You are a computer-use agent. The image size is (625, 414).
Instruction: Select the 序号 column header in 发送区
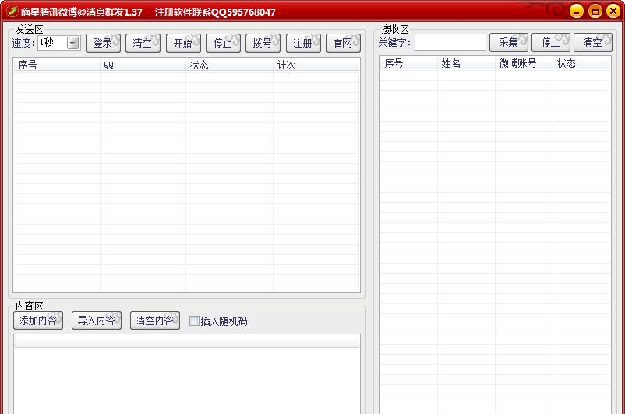click(57, 65)
